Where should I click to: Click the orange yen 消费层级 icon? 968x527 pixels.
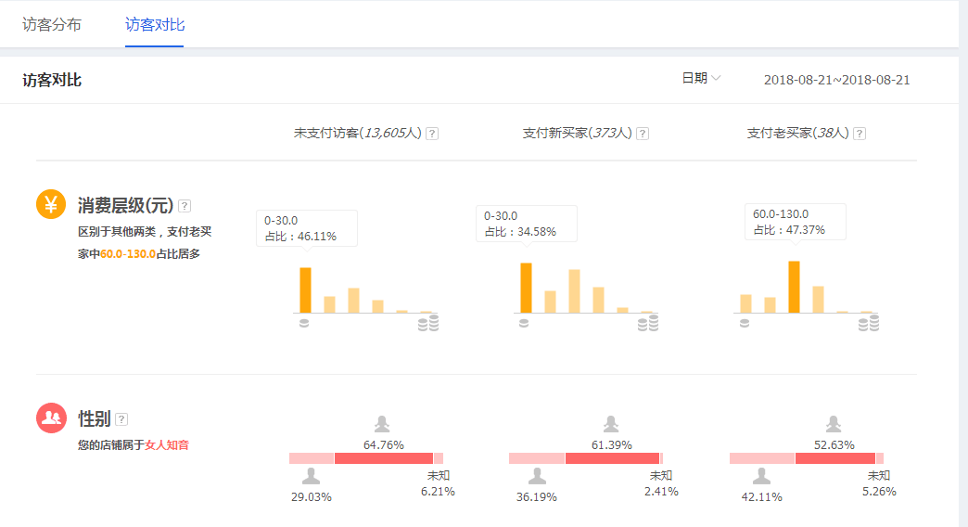(x=51, y=204)
